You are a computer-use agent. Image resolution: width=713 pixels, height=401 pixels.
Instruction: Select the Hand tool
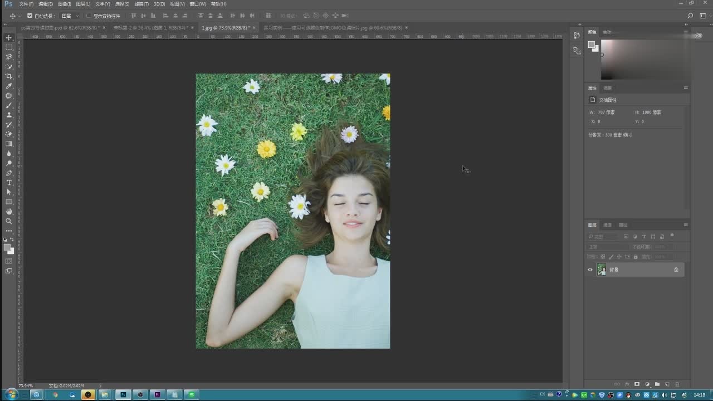pos(9,212)
